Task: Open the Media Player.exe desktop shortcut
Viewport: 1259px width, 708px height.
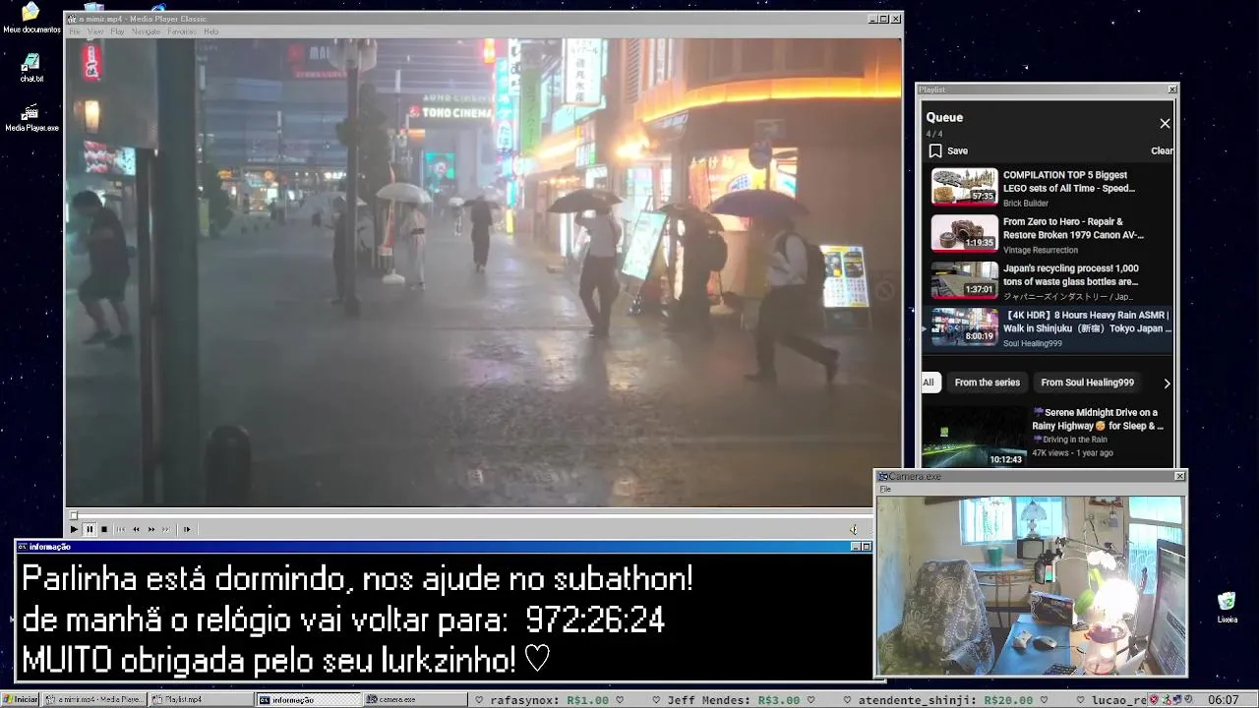Action: (x=31, y=118)
